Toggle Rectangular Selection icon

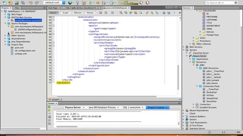click(x=140, y=13)
